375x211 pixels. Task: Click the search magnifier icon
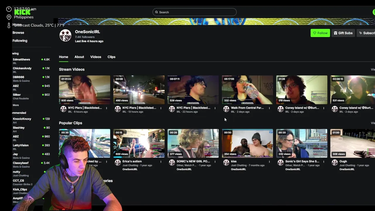[156, 12]
